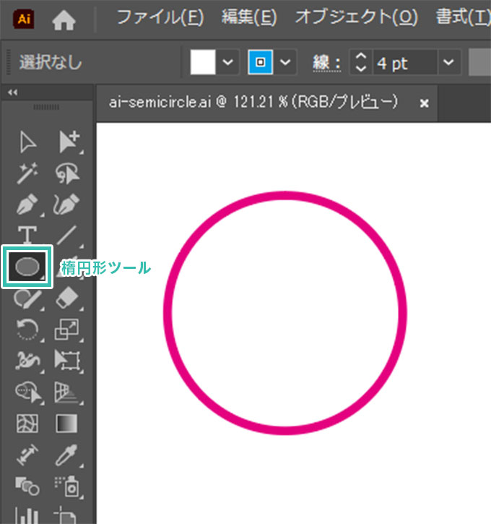Collapse the tools panel with double arrow
Image resolution: width=491 pixels, height=524 pixels.
(12, 93)
